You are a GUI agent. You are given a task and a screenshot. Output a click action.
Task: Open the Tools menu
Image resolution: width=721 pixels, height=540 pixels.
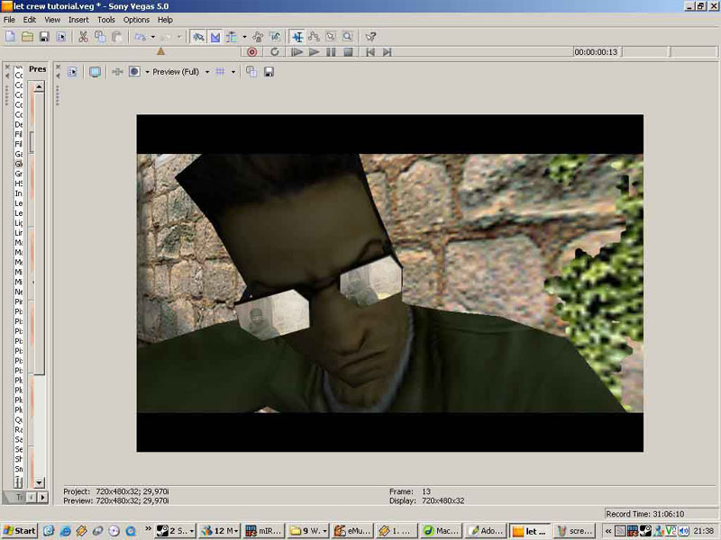click(106, 20)
